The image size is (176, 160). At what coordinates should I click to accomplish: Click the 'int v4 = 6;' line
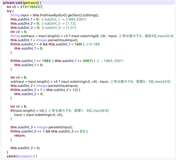tap(19, 77)
